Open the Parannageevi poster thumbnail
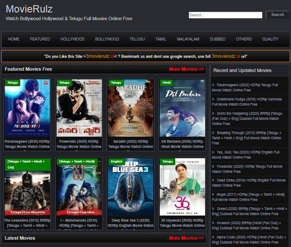This screenshot has height=247, width=291. click(27, 108)
